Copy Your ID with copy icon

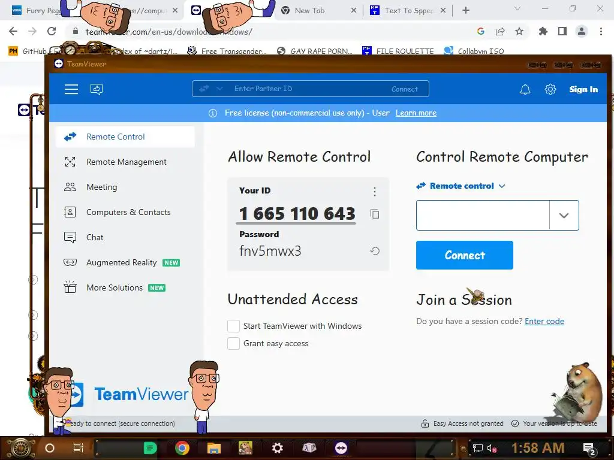[375, 214]
